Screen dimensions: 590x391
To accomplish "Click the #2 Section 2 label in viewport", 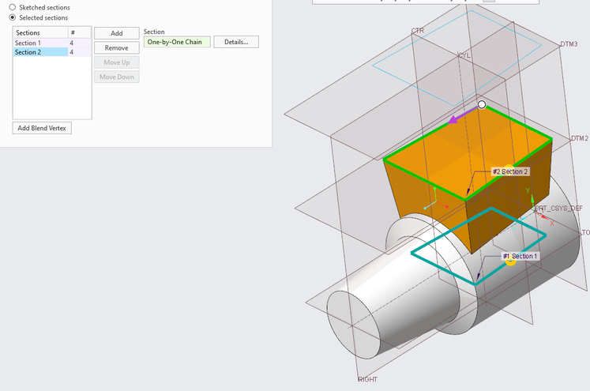I will click(x=510, y=171).
